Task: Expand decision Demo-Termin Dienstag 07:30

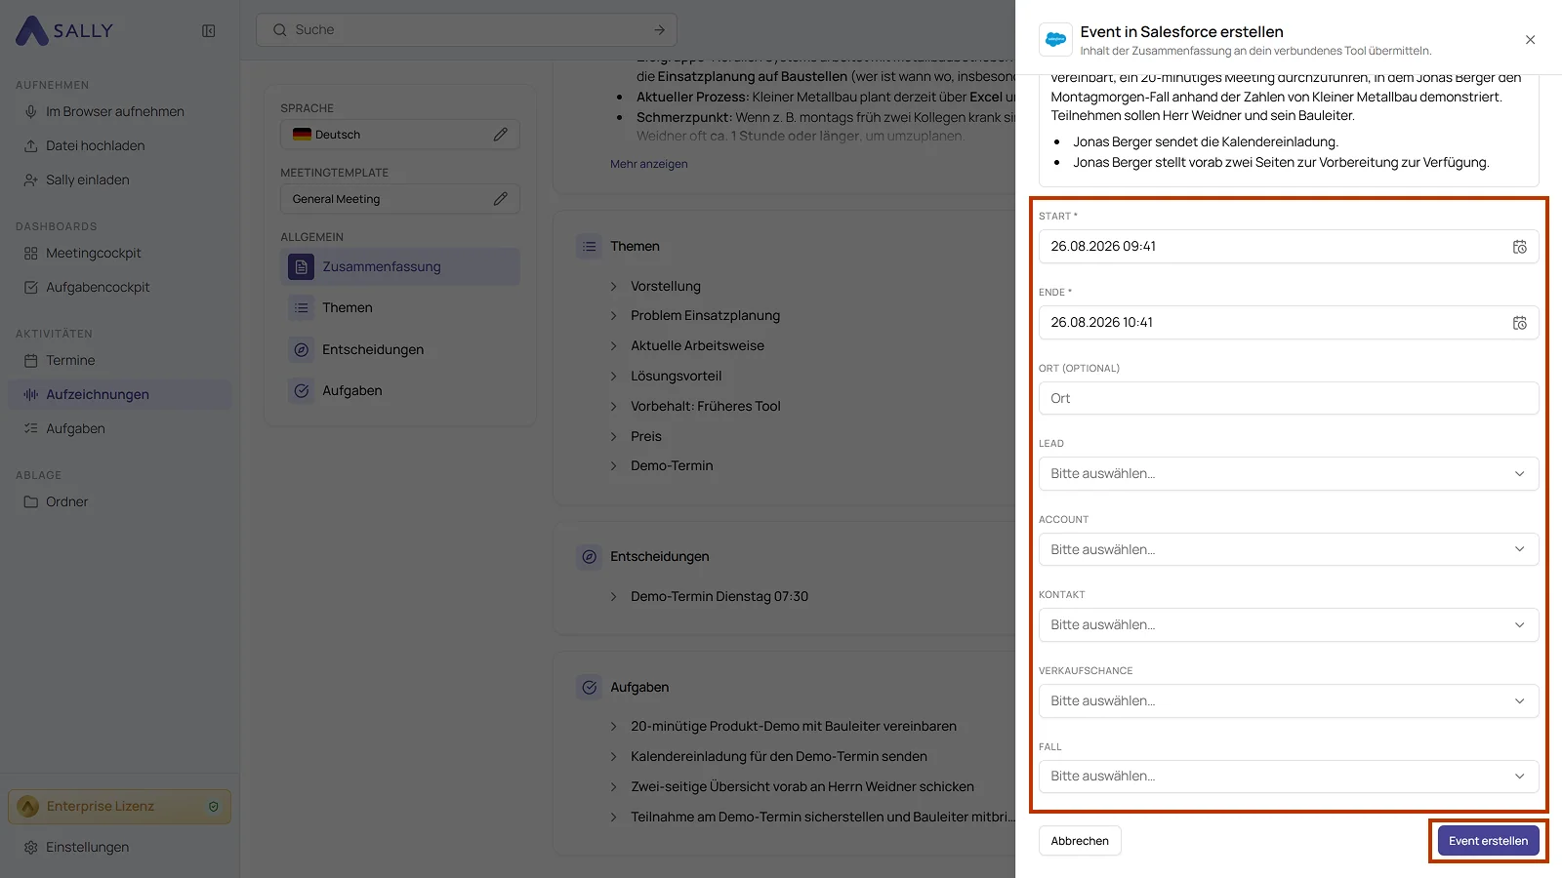Action: 613,597
